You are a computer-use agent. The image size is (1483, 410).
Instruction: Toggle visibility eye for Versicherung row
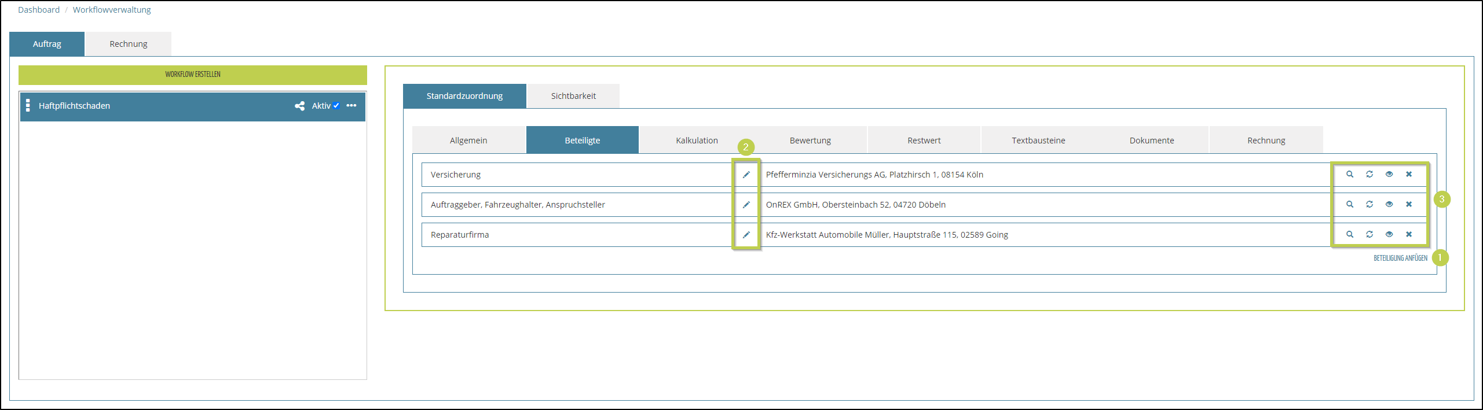click(1389, 175)
